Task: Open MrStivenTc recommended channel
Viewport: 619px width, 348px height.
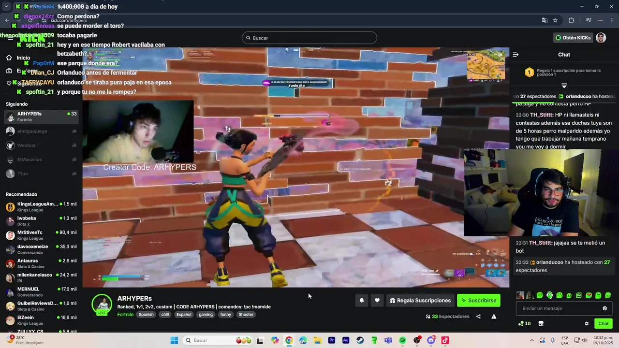Action: pyautogui.click(x=41, y=235)
